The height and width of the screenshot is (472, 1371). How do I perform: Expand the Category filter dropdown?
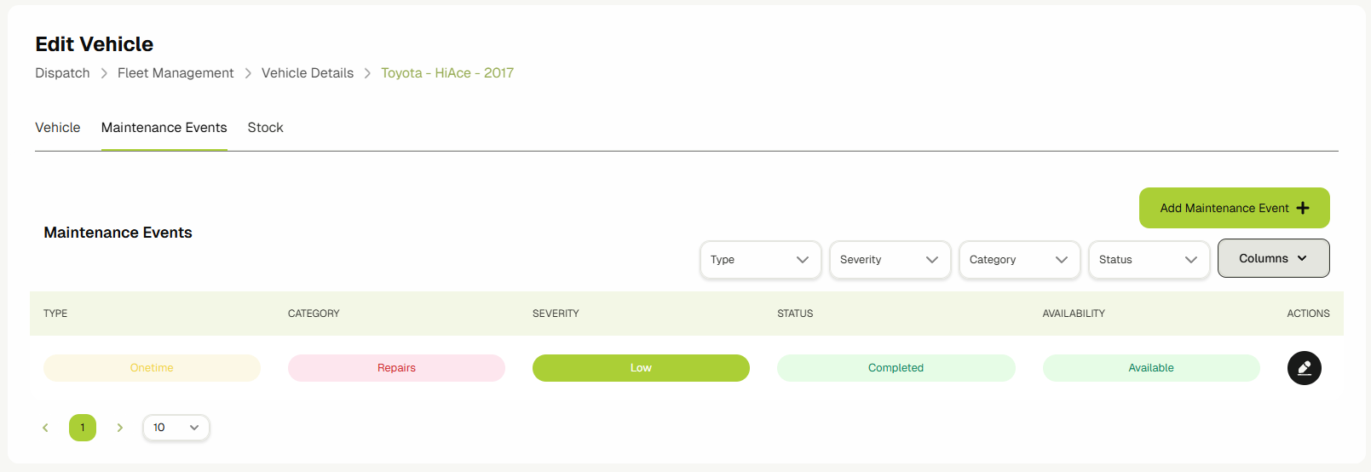pyautogui.click(x=1019, y=260)
